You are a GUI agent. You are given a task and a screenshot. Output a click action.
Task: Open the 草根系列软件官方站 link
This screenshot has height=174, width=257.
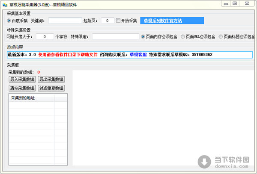pos(163,21)
